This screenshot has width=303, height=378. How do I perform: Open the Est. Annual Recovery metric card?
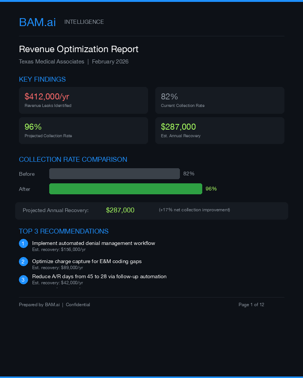[x=220, y=130]
